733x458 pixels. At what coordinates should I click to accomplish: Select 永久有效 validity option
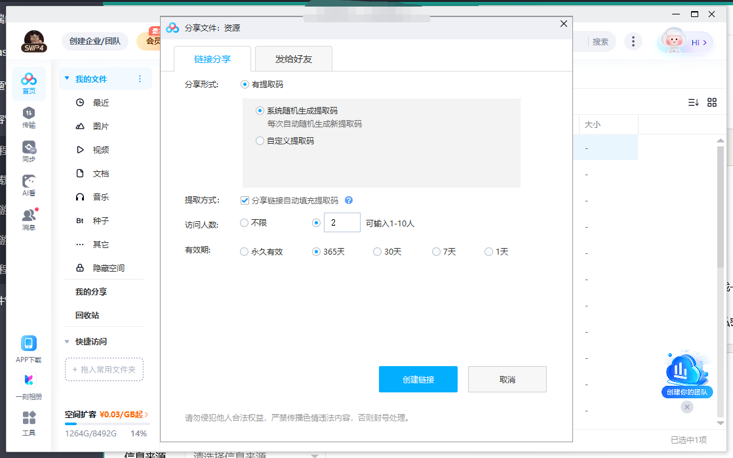pyautogui.click(x=245, y=252)
